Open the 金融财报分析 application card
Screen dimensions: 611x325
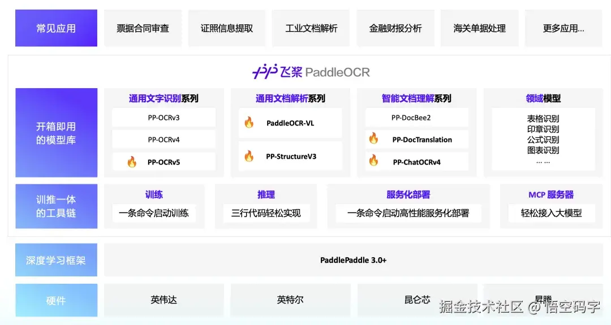(395, 28)
